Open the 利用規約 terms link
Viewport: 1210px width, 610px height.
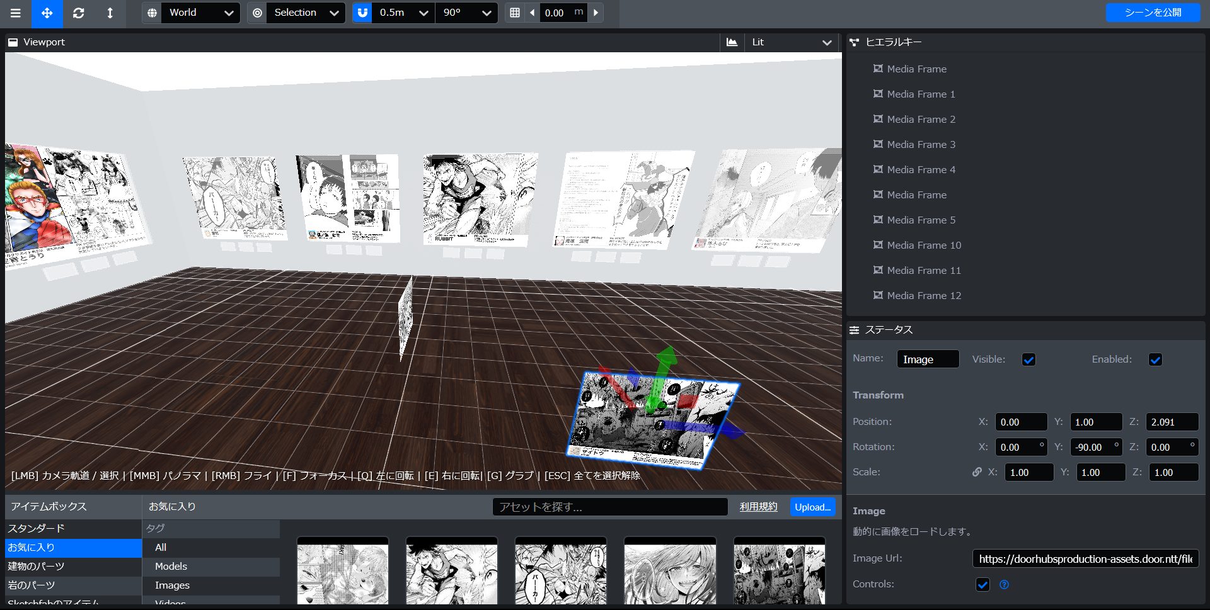[x=758, y=507]
